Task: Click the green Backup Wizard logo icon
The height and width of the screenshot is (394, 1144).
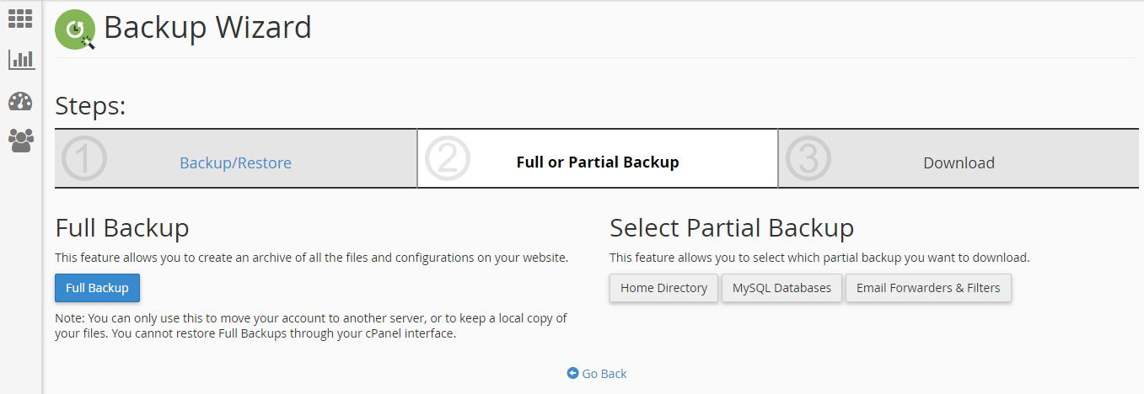Action: (x=75, y=29)
